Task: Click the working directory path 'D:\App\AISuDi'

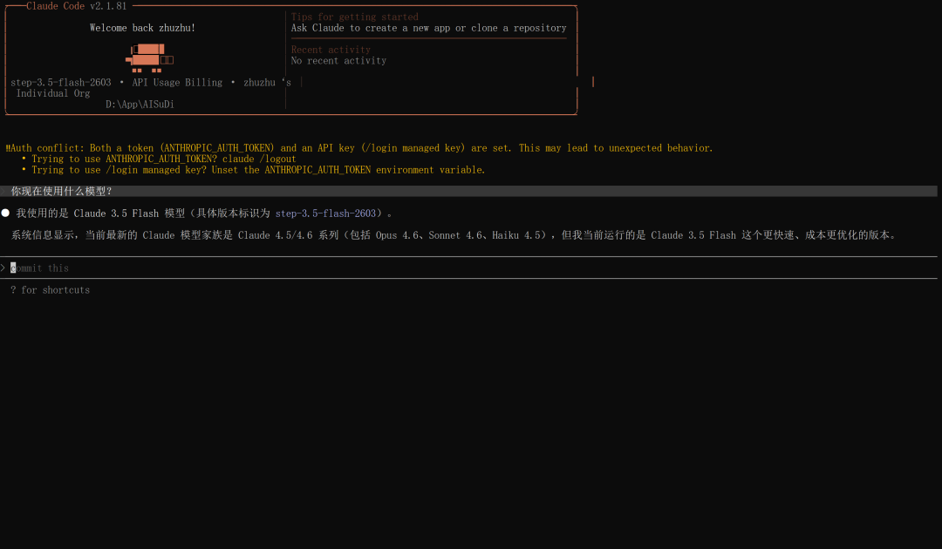Action: [x=140, y=104]
